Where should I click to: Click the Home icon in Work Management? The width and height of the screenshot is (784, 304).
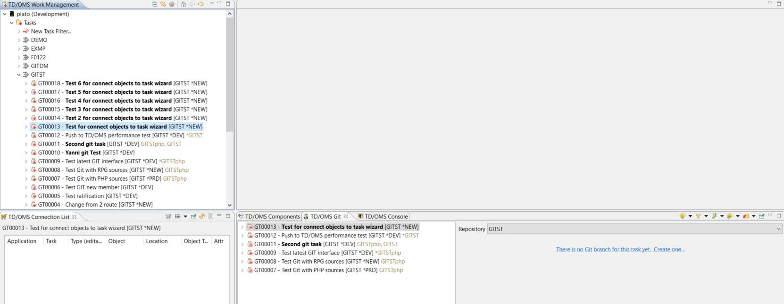click(x=183, y=4)
